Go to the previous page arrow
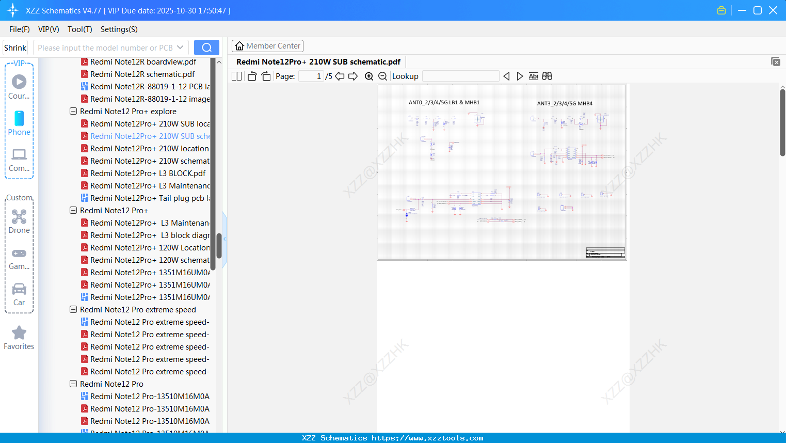The image size is (786, 443). (x=340, y=76)
